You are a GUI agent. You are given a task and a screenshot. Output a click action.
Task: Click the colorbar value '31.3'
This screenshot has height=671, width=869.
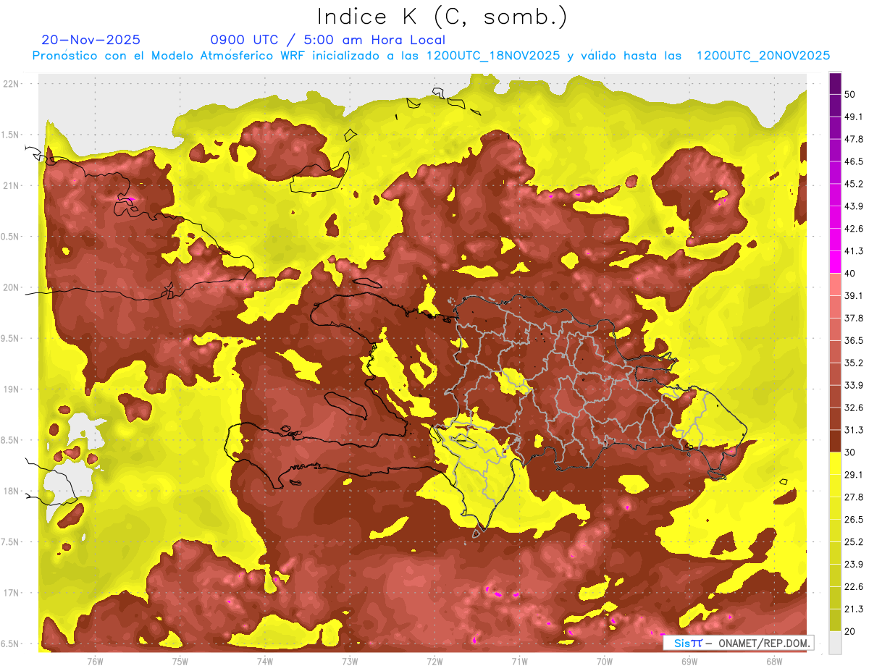point(854,430)
